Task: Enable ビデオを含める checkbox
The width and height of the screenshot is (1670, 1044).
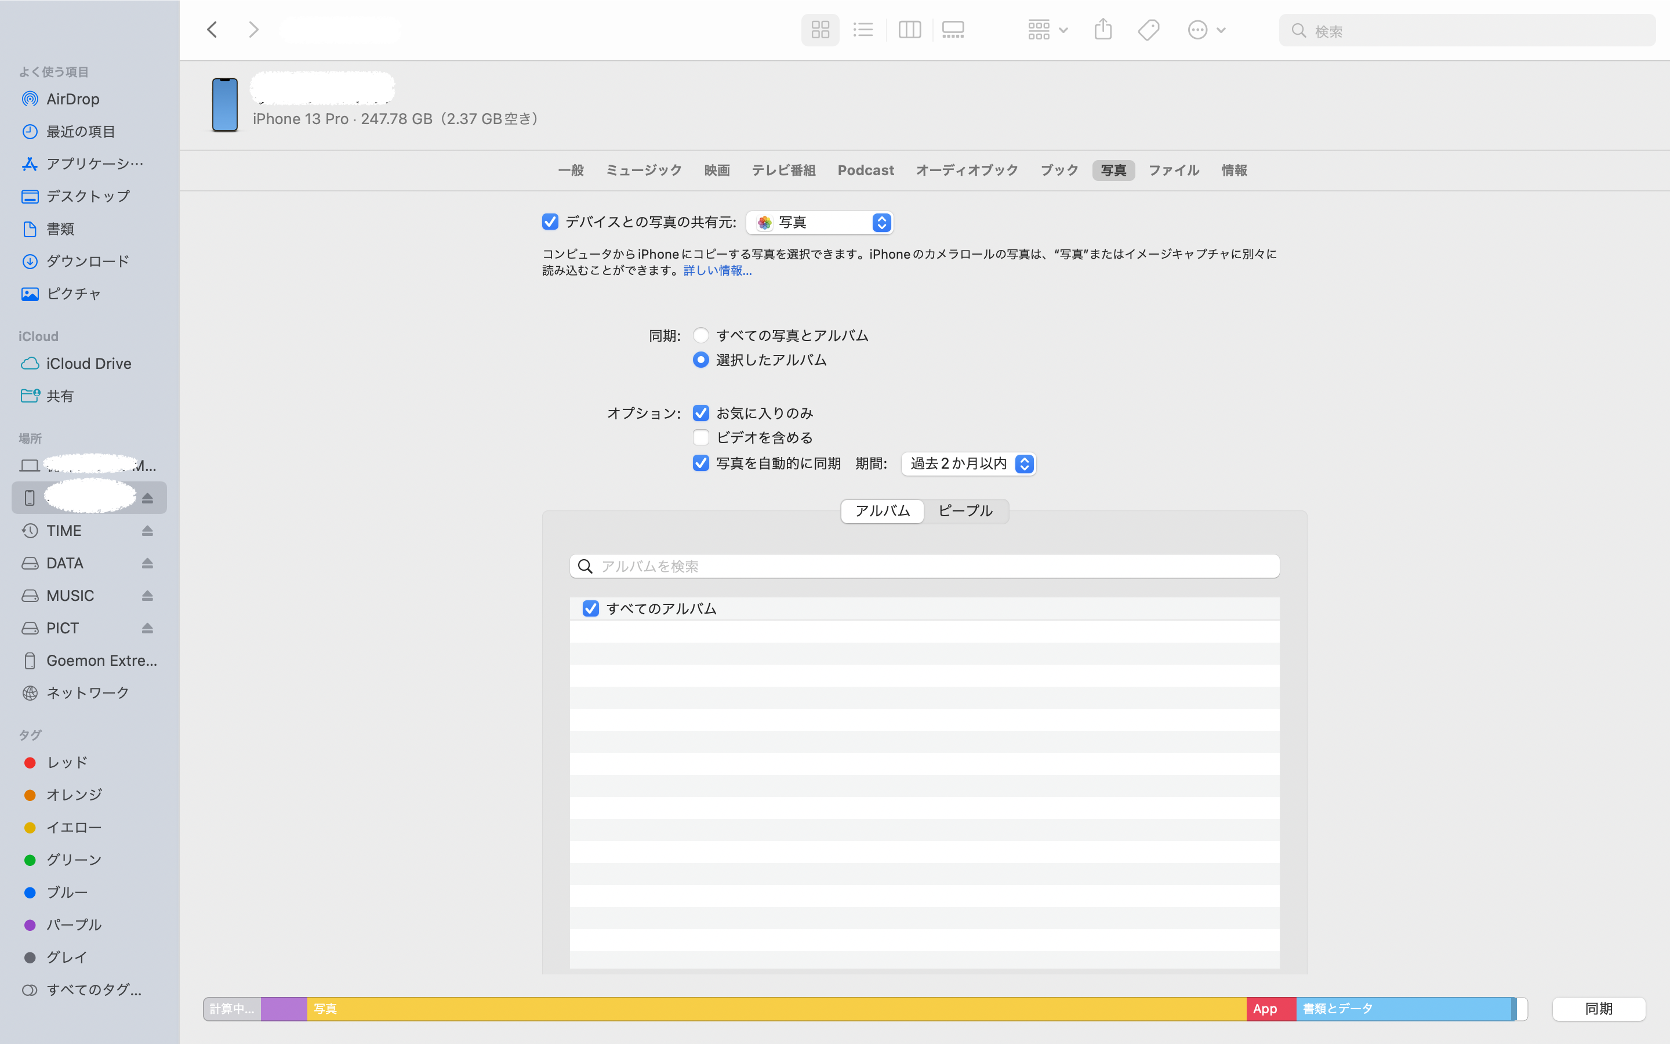Action: 700,438
